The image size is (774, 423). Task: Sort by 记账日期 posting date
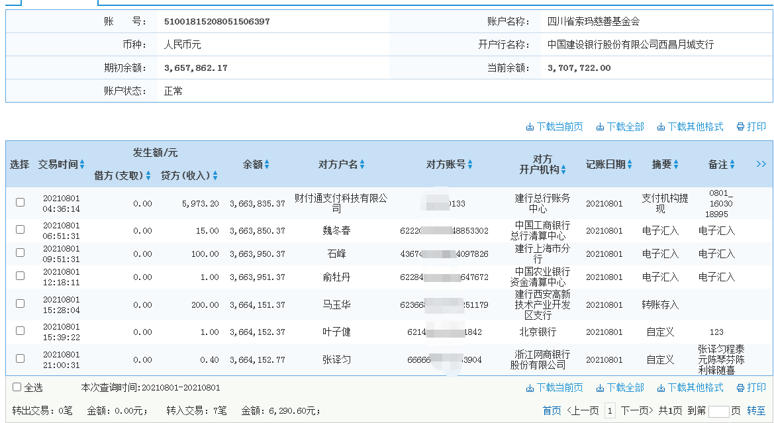pos(630,165)
